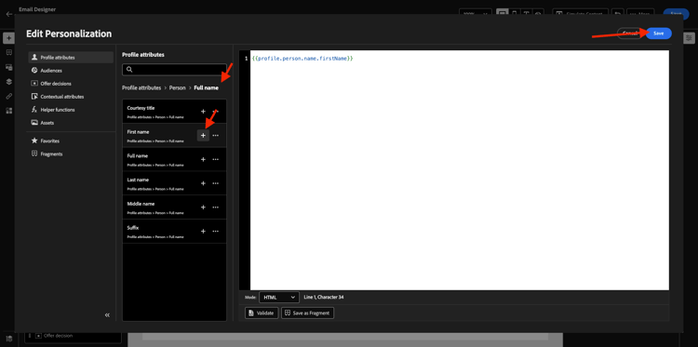Click Save as Fragment button
Screen dimensions: 698x347
pyautogui.click(x=308, y=313)
